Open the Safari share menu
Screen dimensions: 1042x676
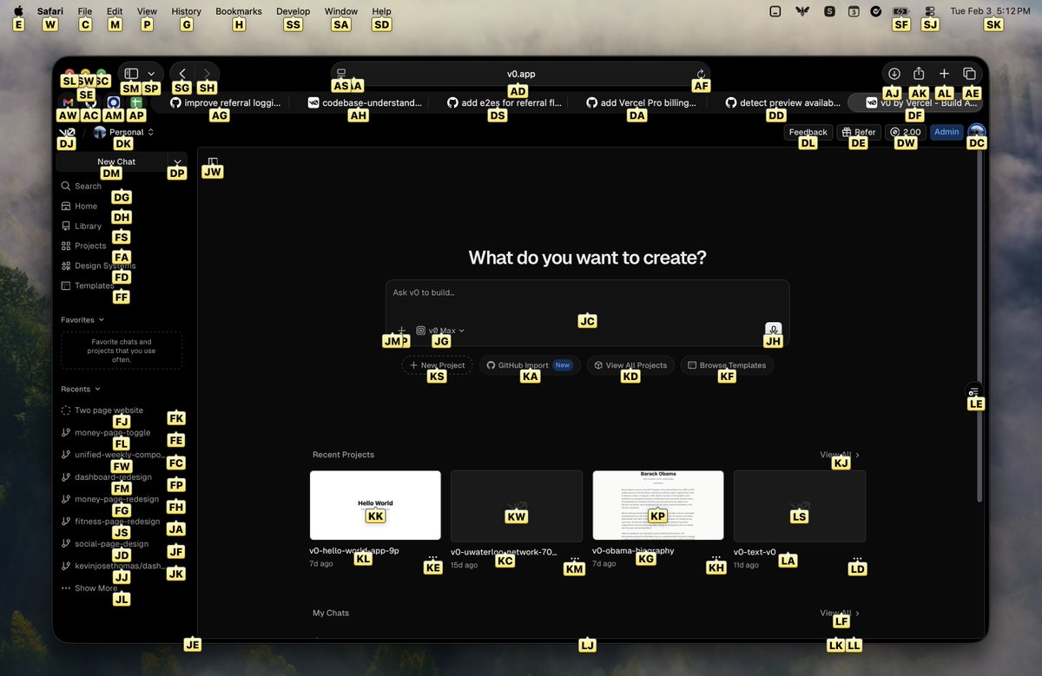(x=919, y=74)
